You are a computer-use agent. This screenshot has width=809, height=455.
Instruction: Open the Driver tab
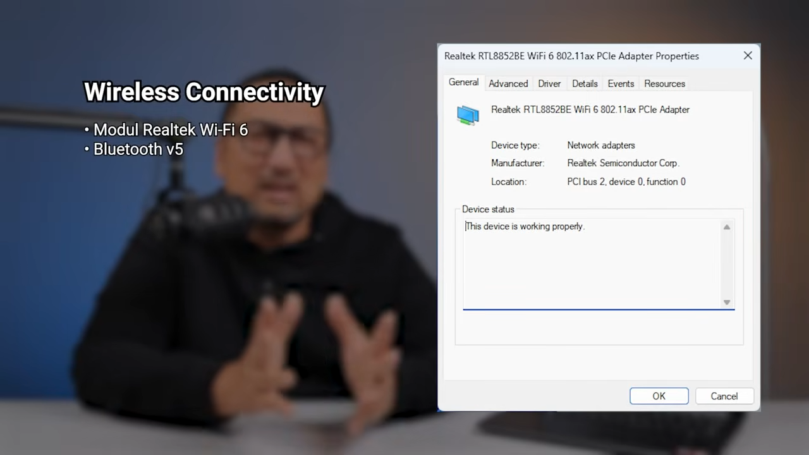[x=549, y=83]
